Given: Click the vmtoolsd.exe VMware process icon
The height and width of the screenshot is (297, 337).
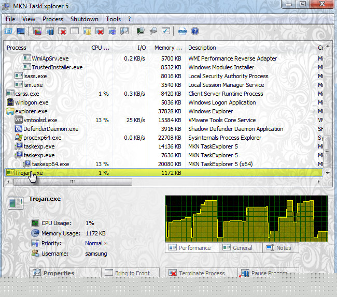Looking at the screenshot, I should [x=19, y=120].
